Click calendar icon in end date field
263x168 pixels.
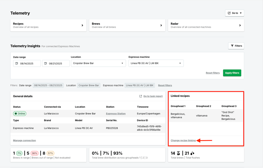coord(45,64)
